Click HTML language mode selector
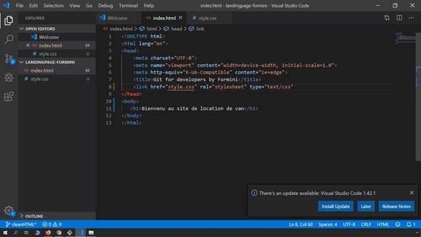 [383, 224]
